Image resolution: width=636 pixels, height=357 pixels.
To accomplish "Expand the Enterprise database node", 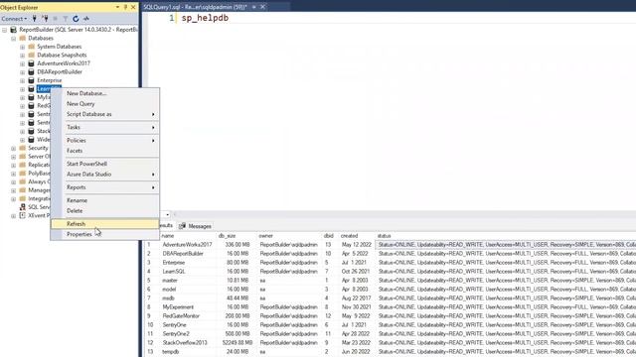I will point(22,81).
